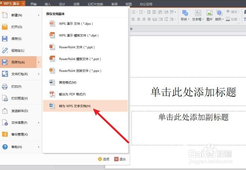Choose 其他格式(M) option
Image resolution: width=246 pixels, height=170 pixels.
85,82
